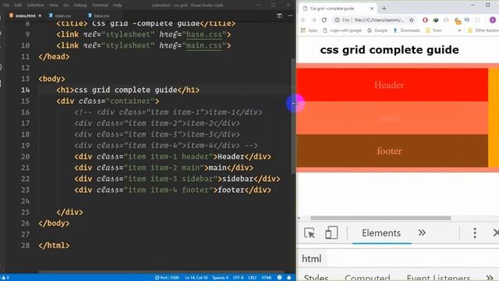Open the Terminal menu in VS Code
499x281 pixels.
[100, 5]
